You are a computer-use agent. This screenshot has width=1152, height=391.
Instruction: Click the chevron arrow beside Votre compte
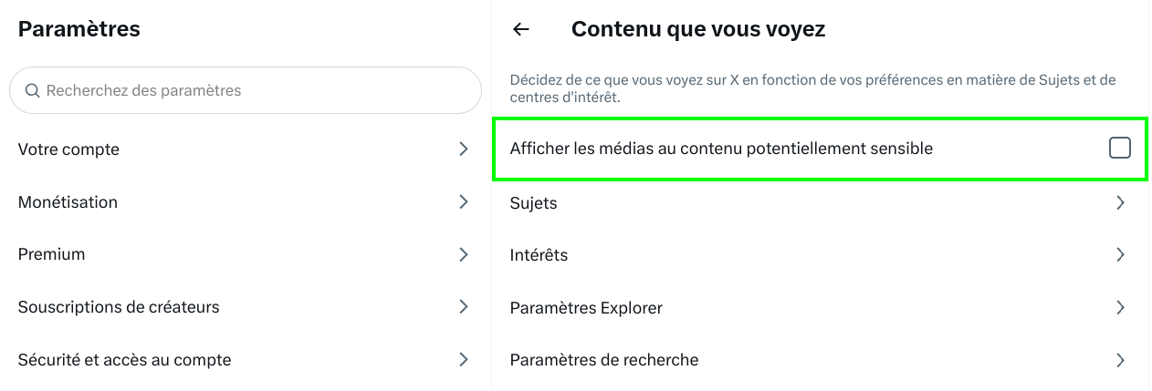pos(464,149)
